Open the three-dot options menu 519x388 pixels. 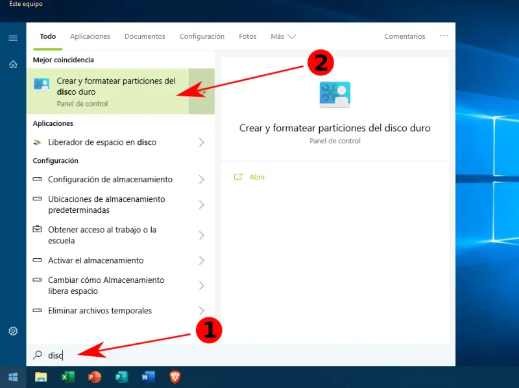point(444,36)
